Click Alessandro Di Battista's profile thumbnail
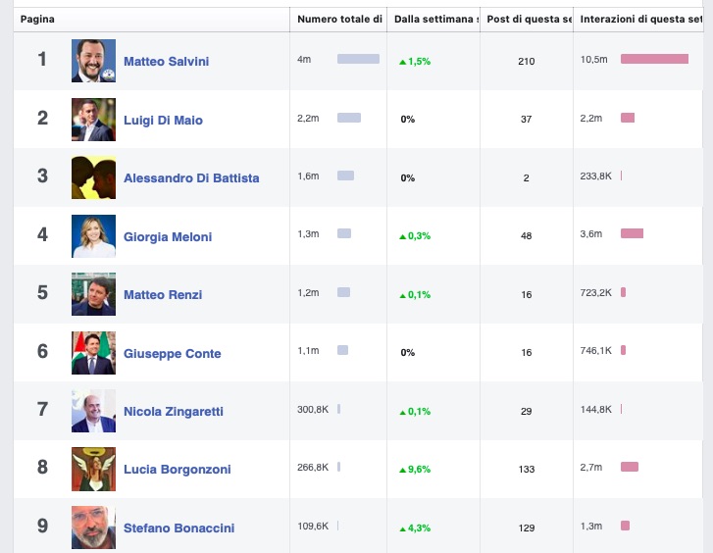The width and height of the screenshot is (713, 553). point(93,177)
